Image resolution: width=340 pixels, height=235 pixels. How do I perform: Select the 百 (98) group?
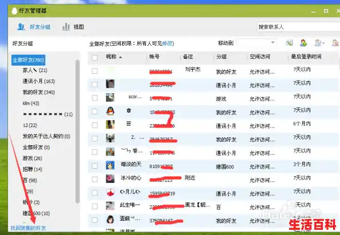point(30,181)
